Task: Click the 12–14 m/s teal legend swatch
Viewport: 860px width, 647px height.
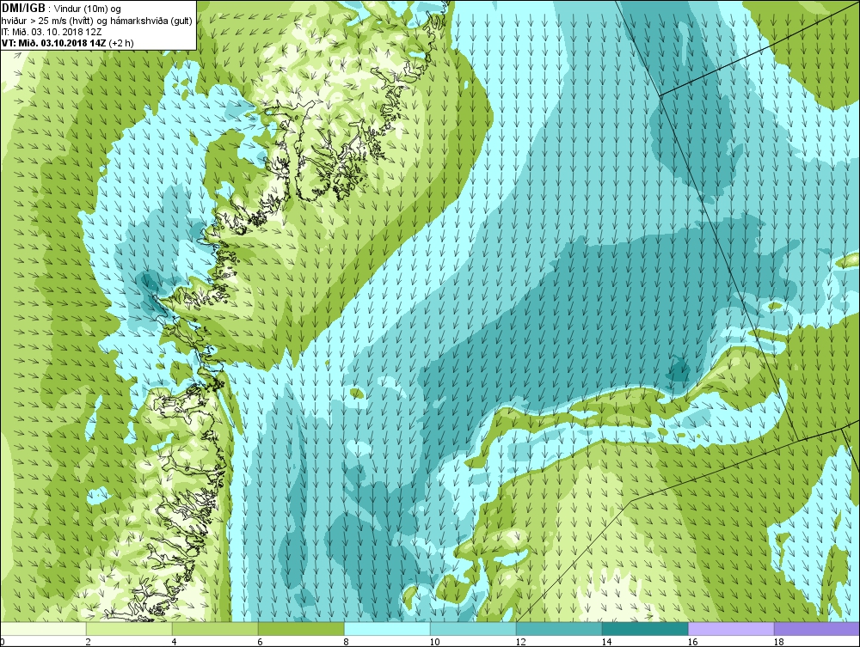Action: (559, 628)
